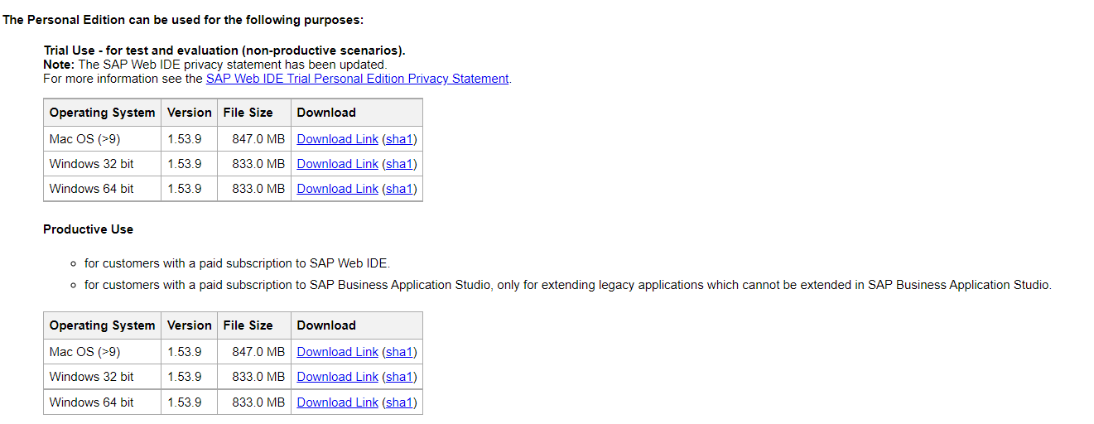Click Windows 32 bit cell in trial table
Screen dimensions: 1094x424
tap(103, 164)
